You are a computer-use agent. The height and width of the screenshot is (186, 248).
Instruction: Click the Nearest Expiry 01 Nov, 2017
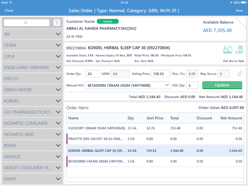pos(114,55)
